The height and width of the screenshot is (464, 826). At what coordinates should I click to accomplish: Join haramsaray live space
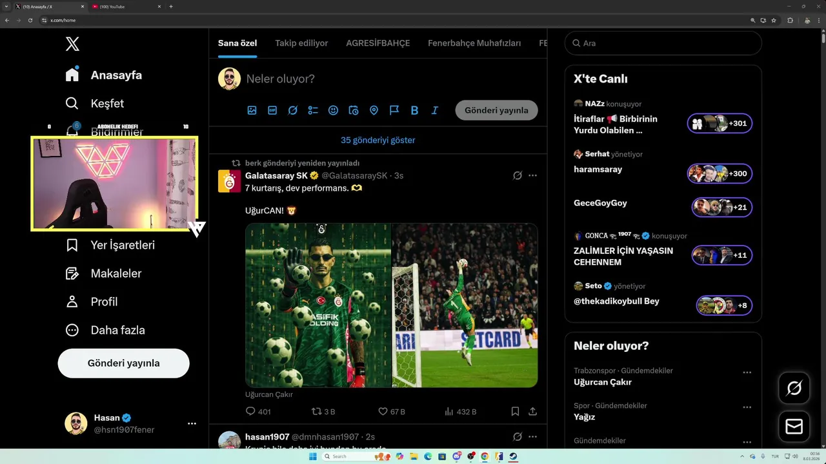point(720,173)
